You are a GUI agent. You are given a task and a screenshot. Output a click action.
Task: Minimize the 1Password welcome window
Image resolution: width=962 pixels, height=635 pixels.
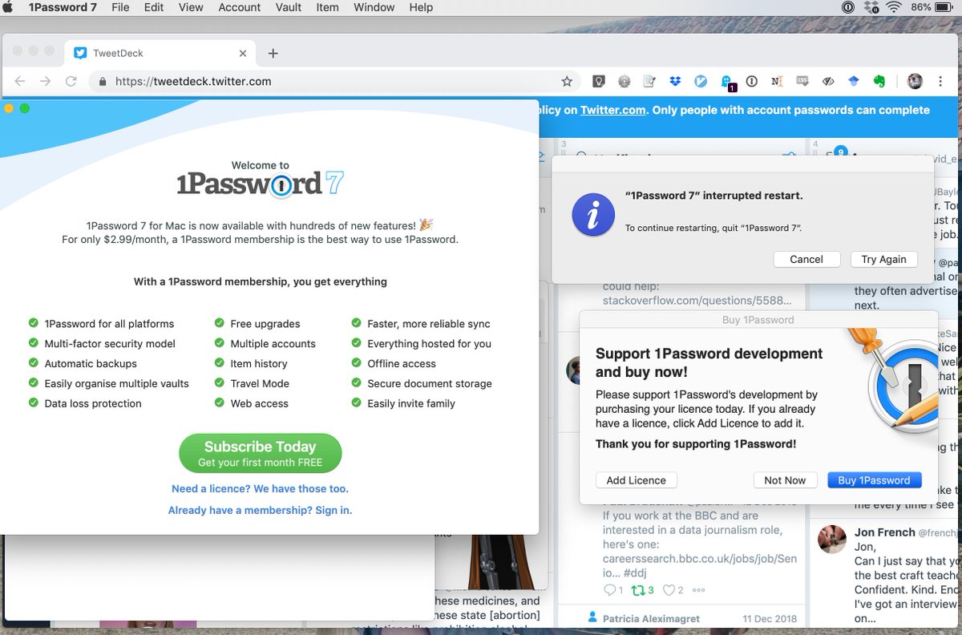coord(9,108)
